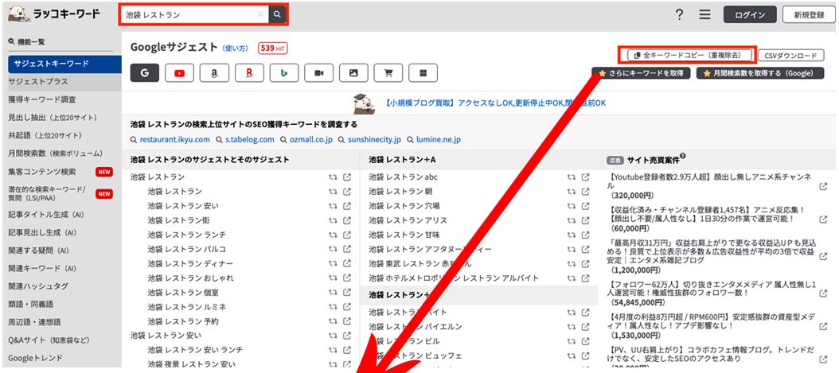This screenshot has width=839, height=373.
Task: Open s.tabelog.com link
Action: (x=249, y=140)
